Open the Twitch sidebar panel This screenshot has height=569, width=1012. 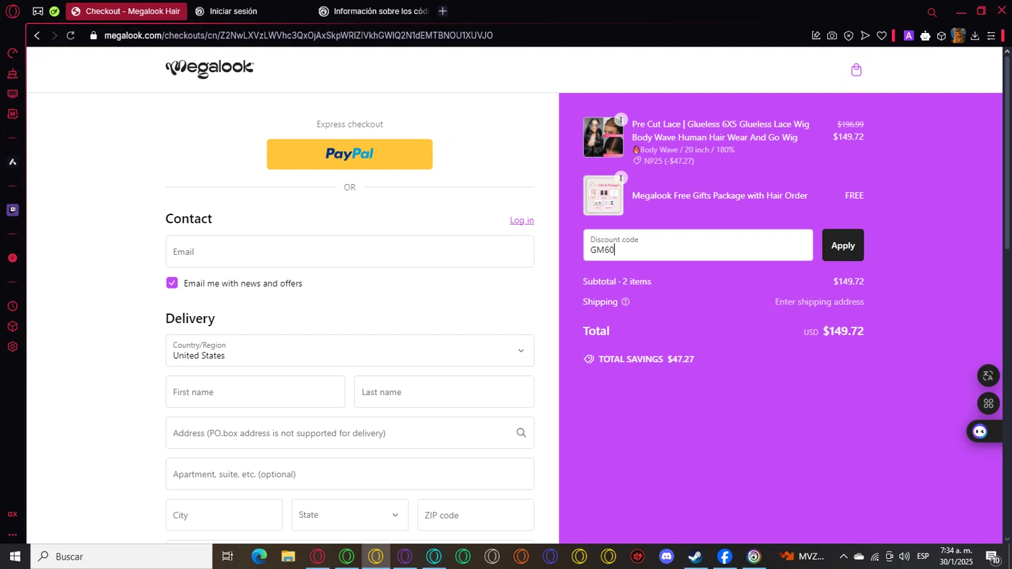coord(12,210)
